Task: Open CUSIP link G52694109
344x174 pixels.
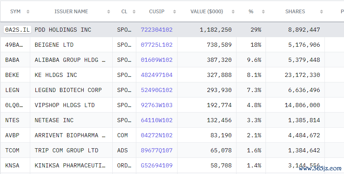Action: [157, 166]
